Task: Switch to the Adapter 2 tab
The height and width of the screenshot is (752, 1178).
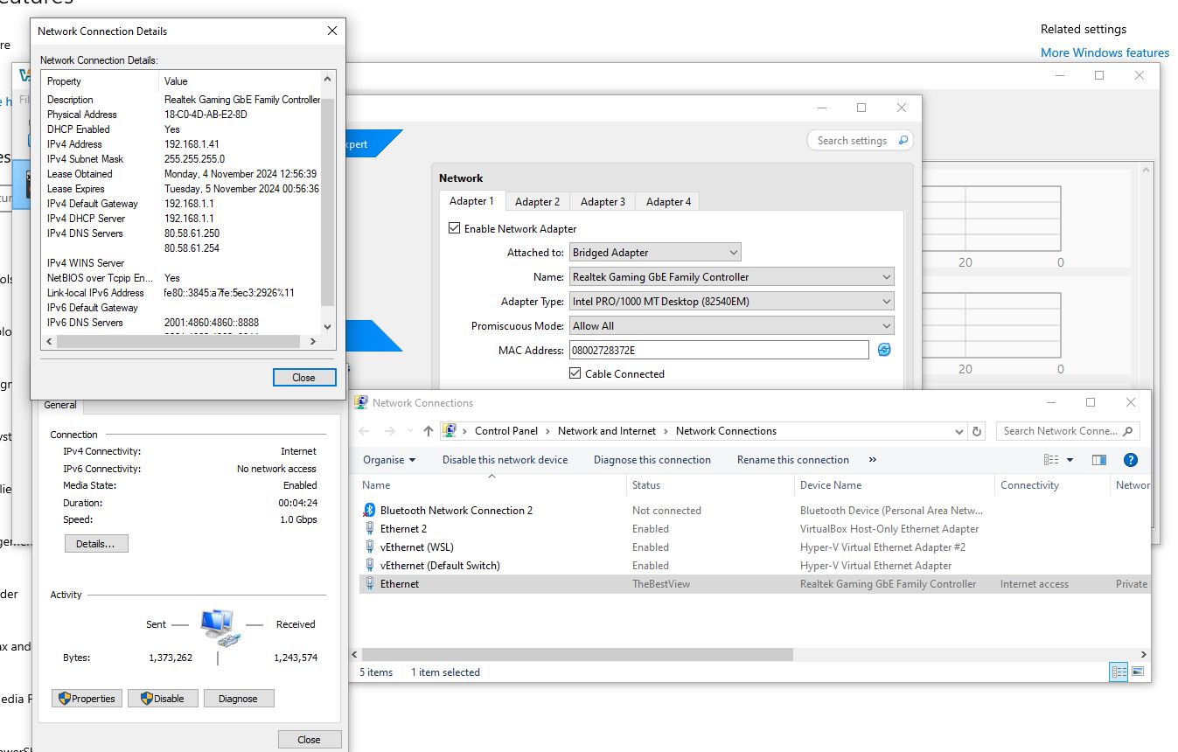Action: point(537,201)
